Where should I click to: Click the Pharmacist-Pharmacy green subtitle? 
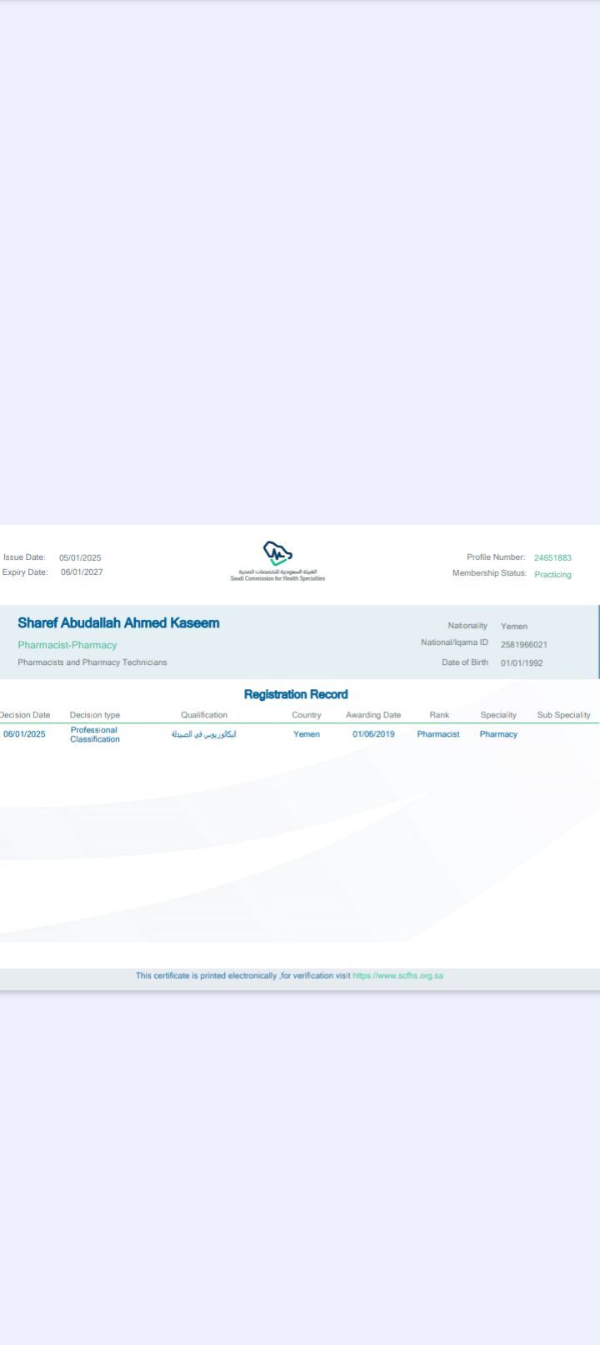[x=67, y=645]
